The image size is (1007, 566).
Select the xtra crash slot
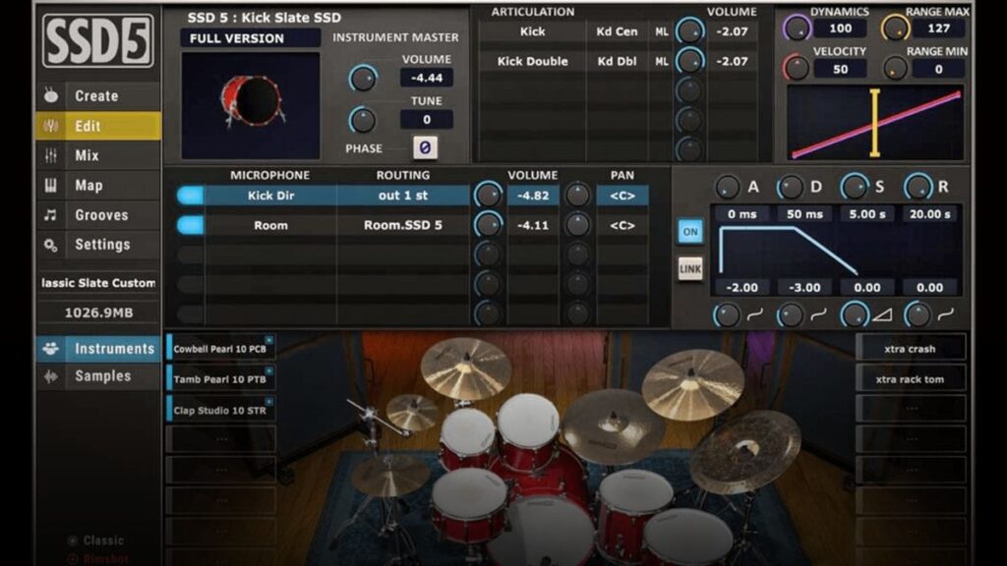(910, 349)
